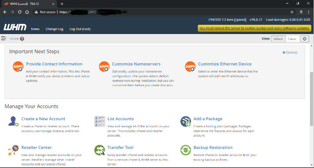Switch to Classic view
The height and width of the screenshot is (168, 314).
pyautogui.click(x=292, y=39)
